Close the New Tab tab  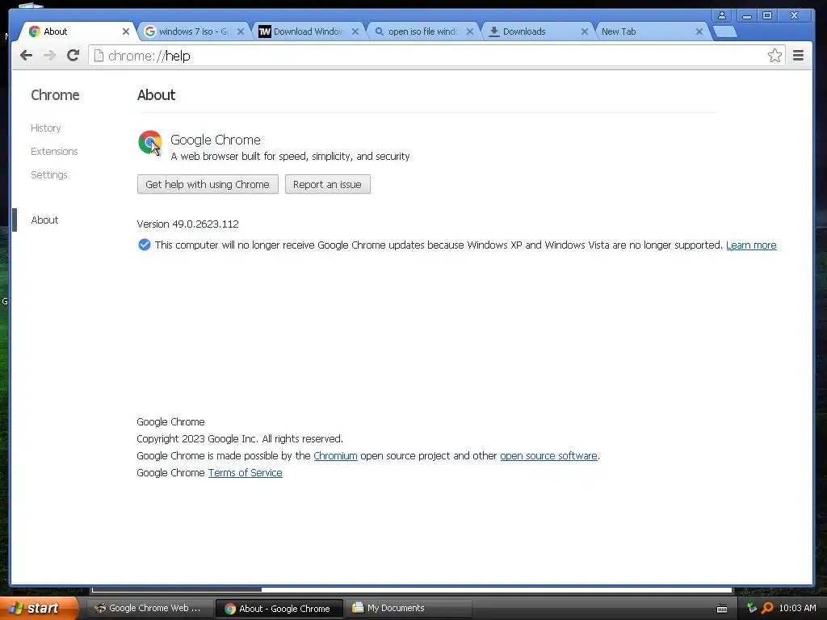pyautogui.click(x=699, y=31)
